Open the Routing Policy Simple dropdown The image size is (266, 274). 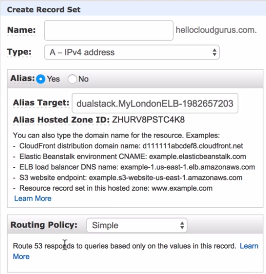point(137,225)
